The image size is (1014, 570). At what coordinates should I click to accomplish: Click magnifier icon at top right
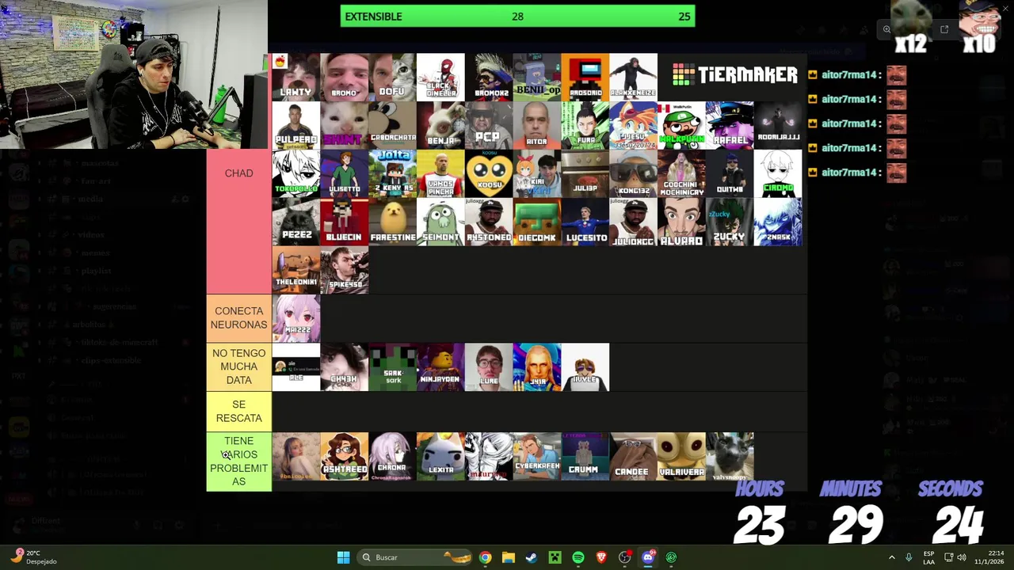[886, 29]
